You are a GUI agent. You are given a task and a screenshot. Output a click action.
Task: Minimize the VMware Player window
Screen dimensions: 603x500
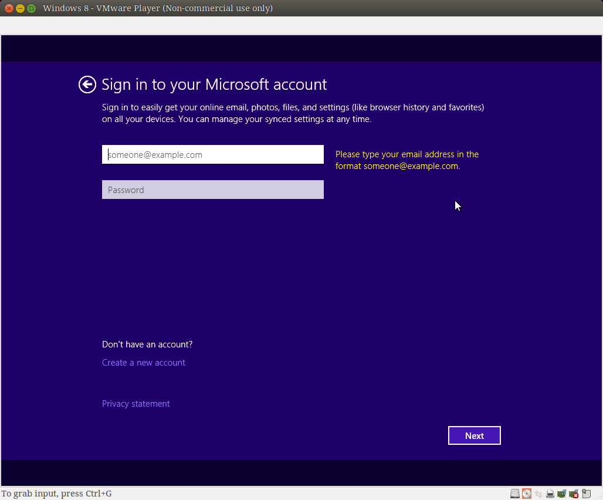coord(20,8)
